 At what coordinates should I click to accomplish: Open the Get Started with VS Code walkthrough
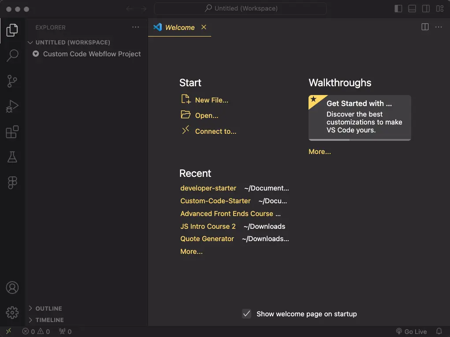point(360,117)
